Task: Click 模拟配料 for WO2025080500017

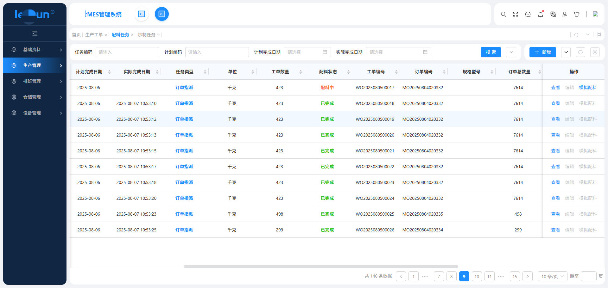Action: [x=588, y=88]
